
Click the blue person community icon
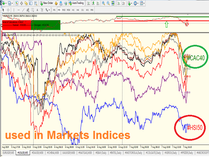[61, 3]
